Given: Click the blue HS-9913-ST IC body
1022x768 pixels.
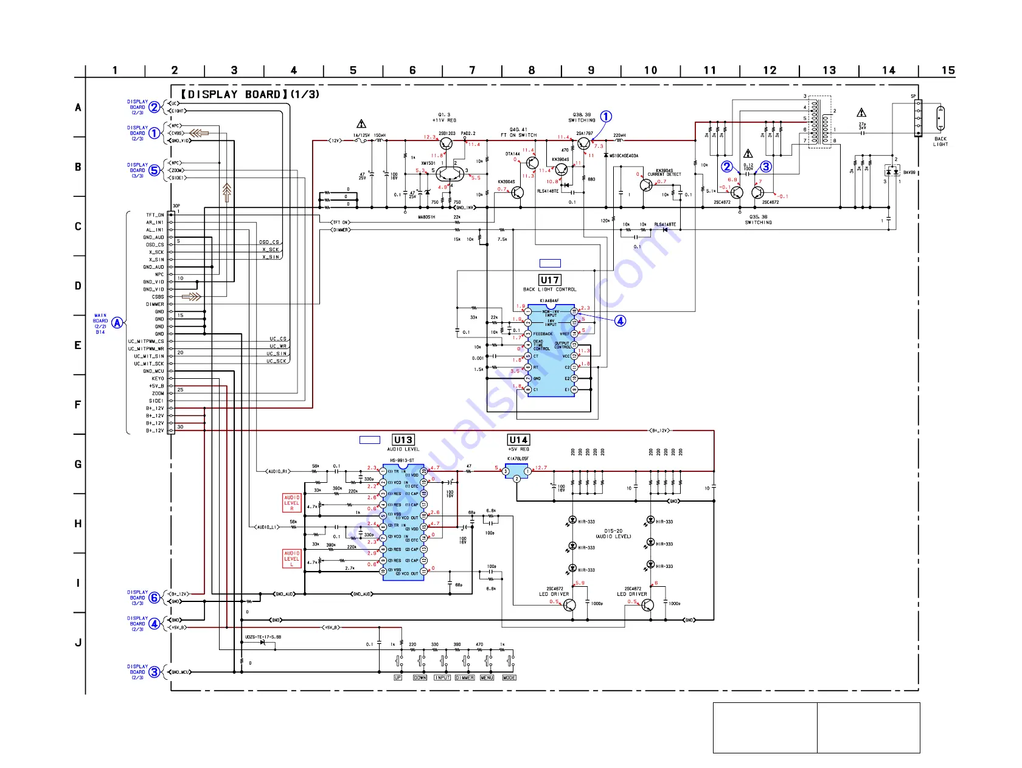Looking at the screenshot, I should coord(403,522).
